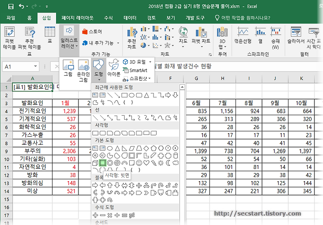Open the 차트 group dialog launcher
Image resolution: width=323 pixels, height=225 pixels.
210,55
